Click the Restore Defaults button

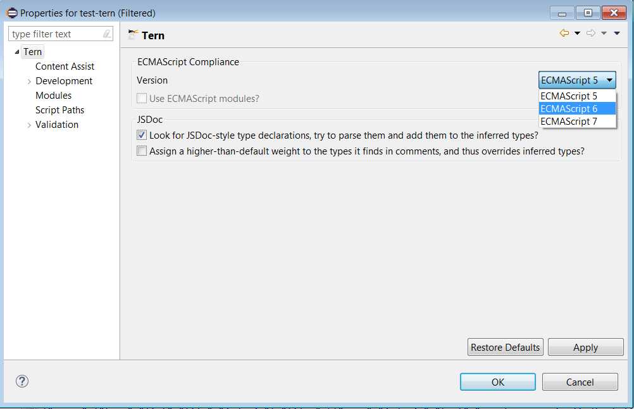pos(505,347)
